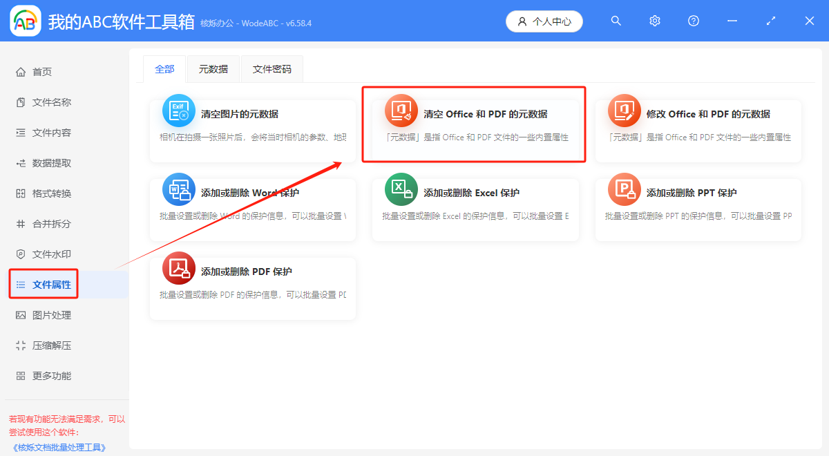Image resolution: width=829 pixels, height=456 pixels.
Task: Click the blue Exif image metadata icon
Action: click(x=179, y=111)
